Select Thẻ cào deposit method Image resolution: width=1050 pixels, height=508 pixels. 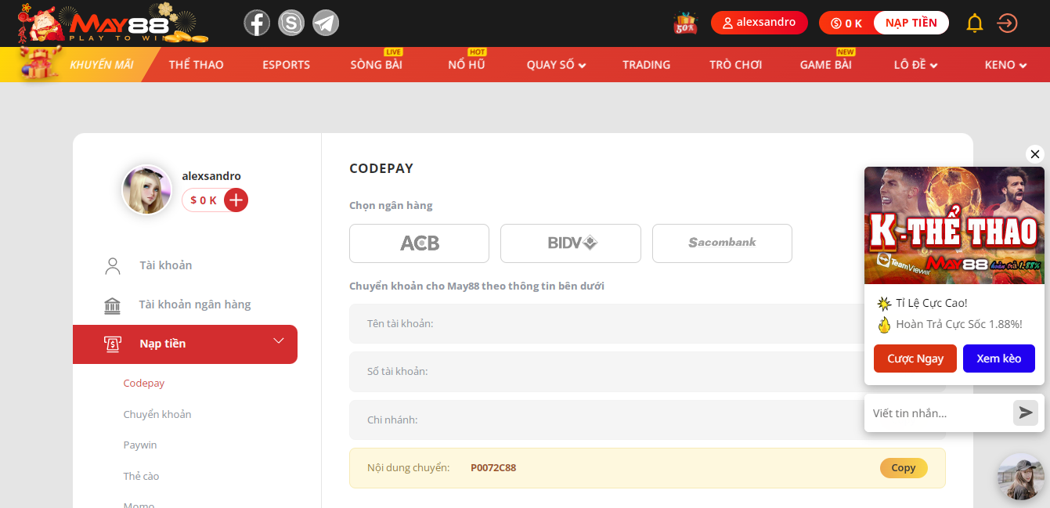click(141, 476)
